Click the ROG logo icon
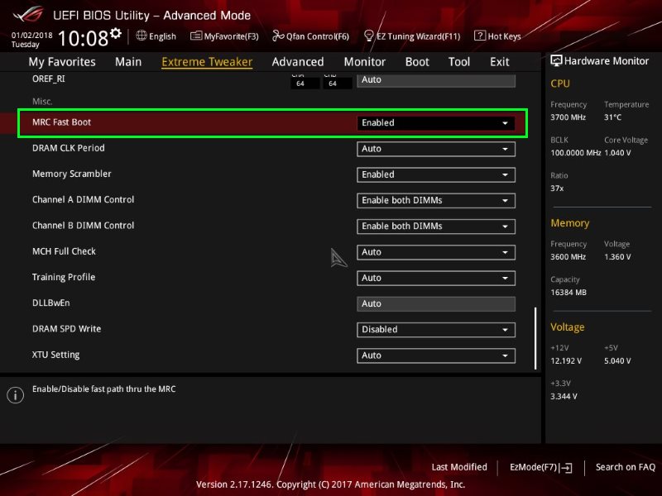The width and height of the screenshot is (662, 496). (x=28, y=14)
